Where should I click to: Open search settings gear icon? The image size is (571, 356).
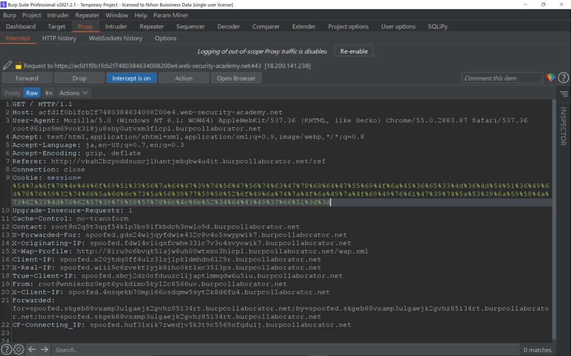click(x=19, y=350)
